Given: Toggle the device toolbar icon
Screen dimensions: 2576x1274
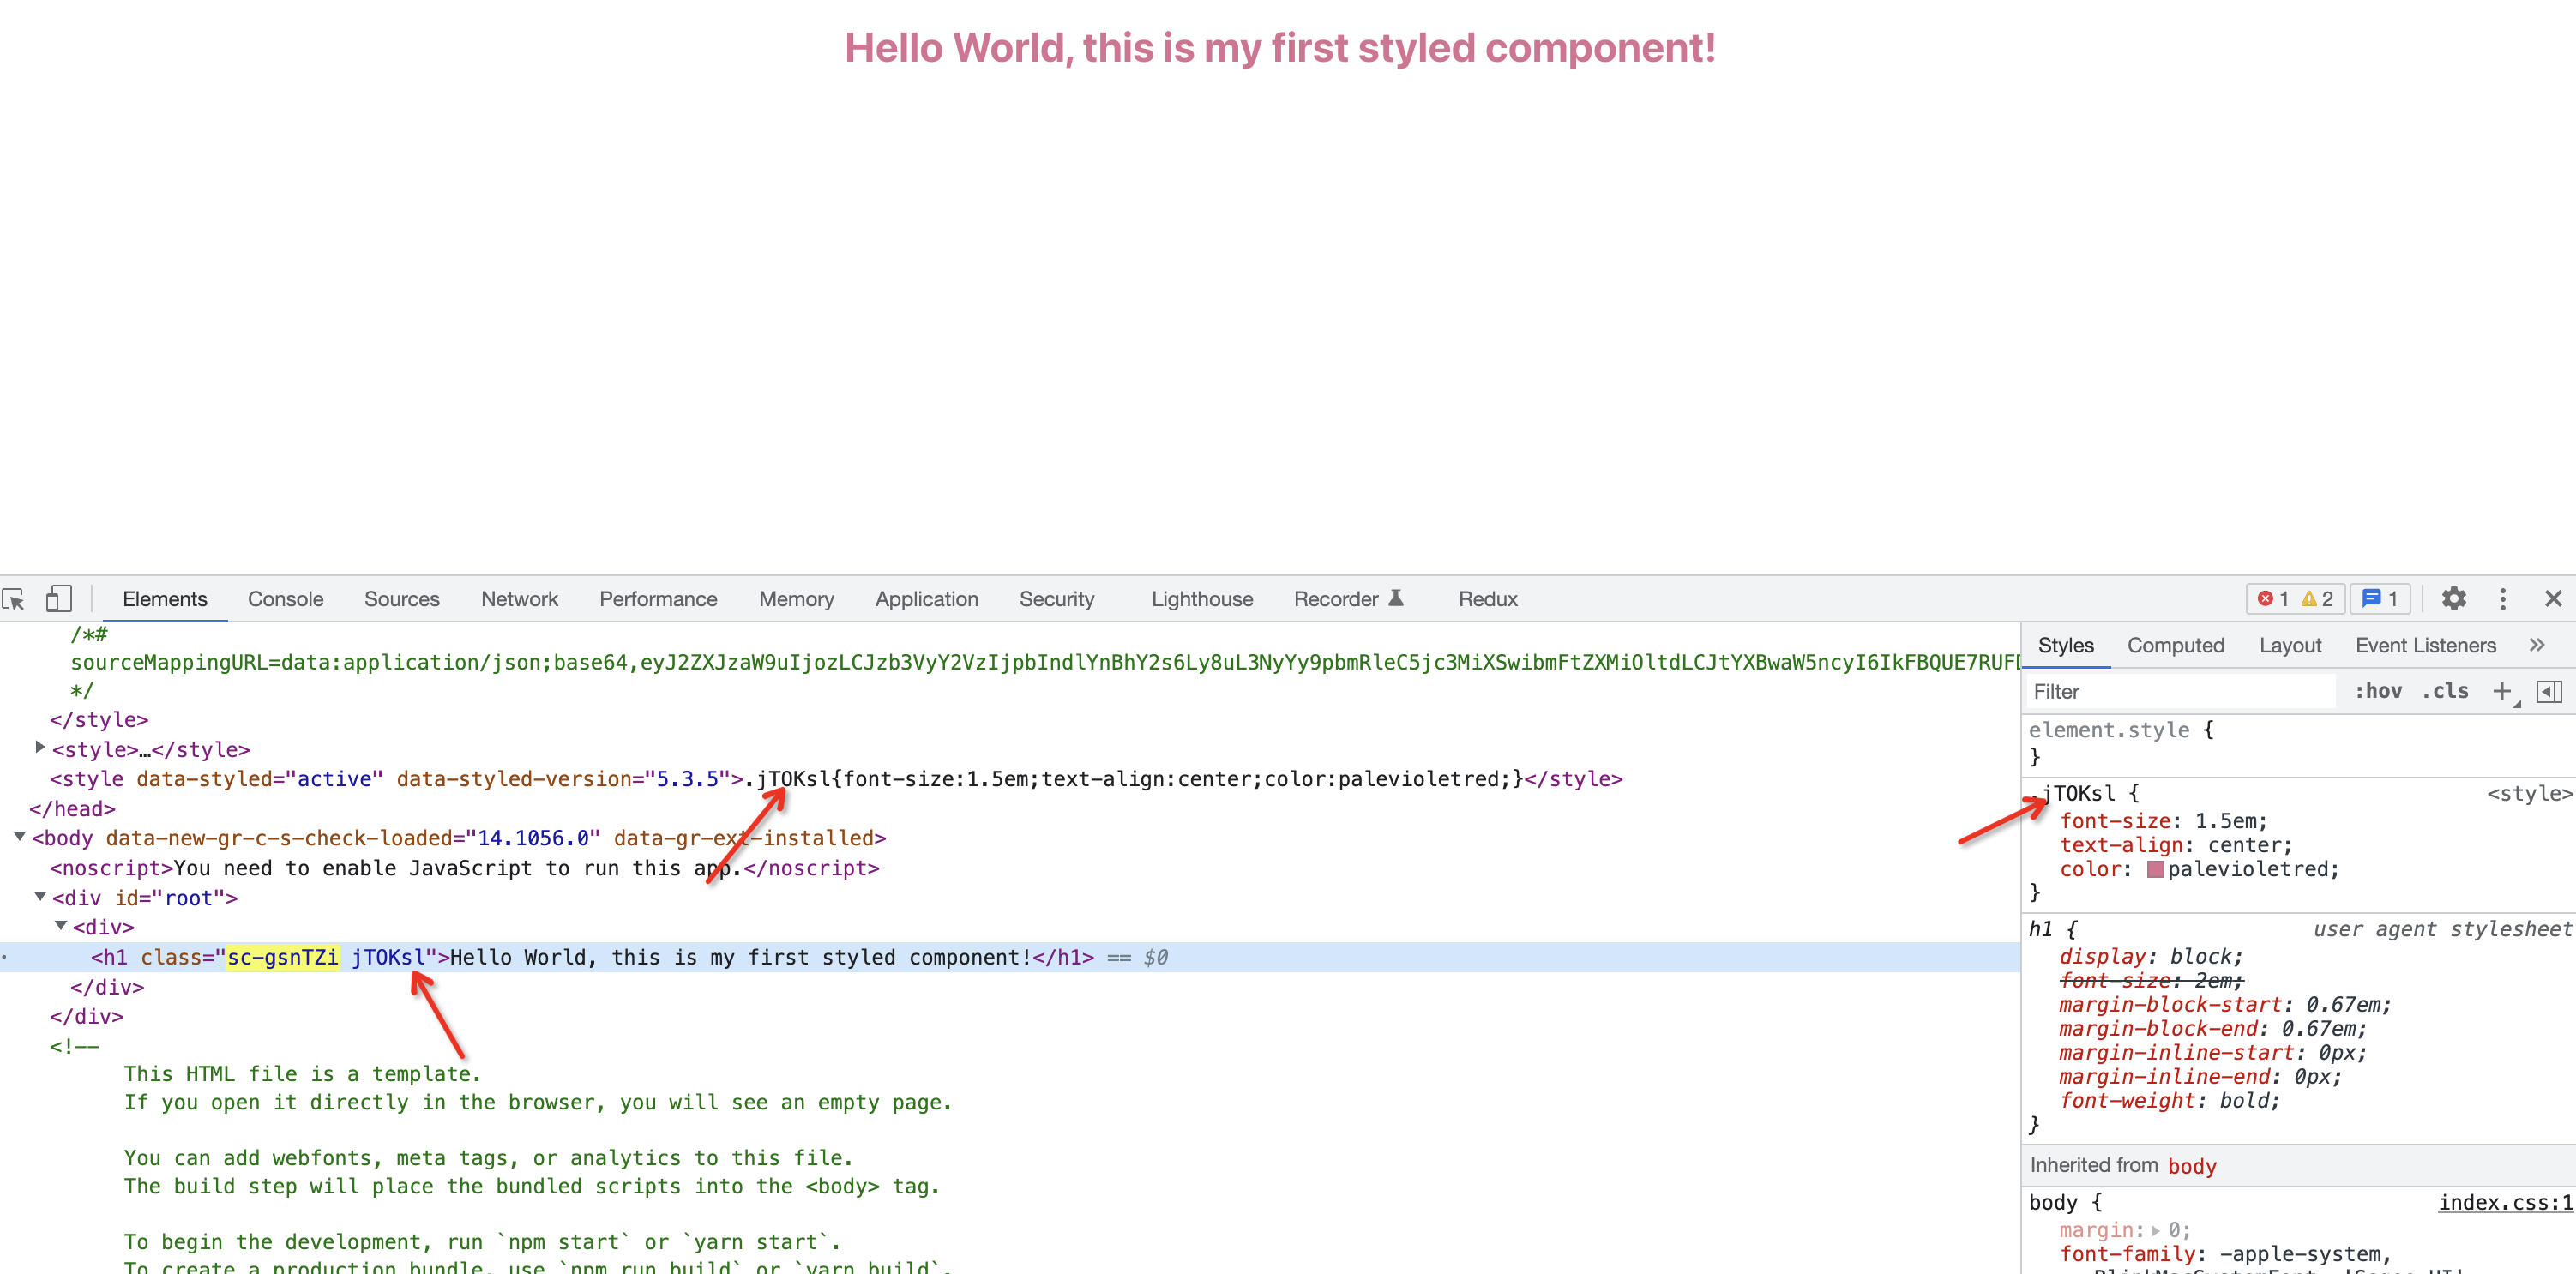Looking at the screenshot, I should click(x=59, y=599).
